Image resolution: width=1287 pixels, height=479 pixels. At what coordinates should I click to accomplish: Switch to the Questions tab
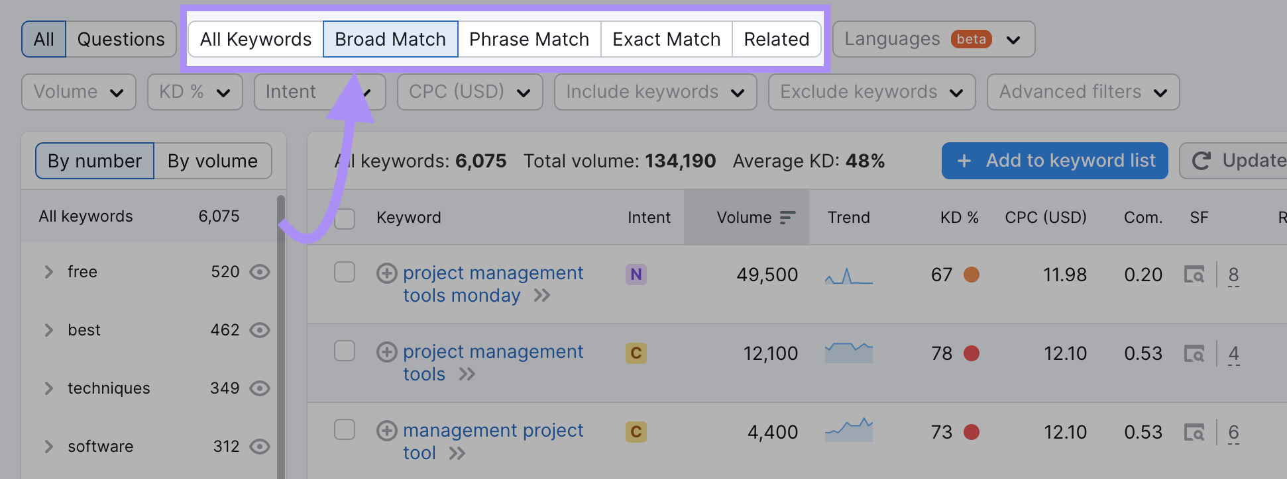[121, 38]
